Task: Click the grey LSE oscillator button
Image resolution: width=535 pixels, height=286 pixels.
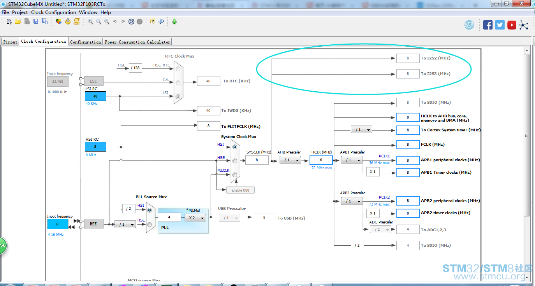Action: (93, 81)
